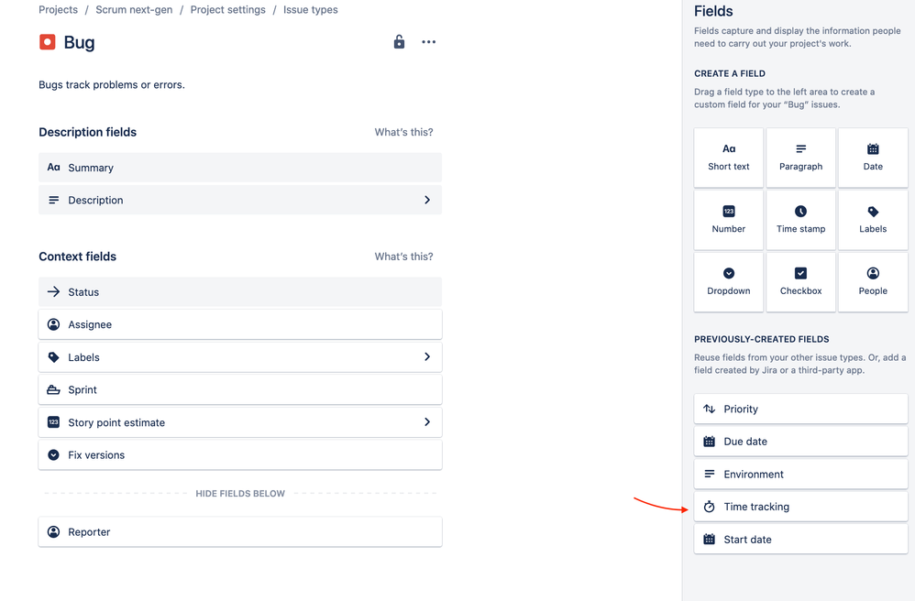Select the Short text field type
Image resolution: width=915 pixels, height=601 pixels.
pos(729,158)
